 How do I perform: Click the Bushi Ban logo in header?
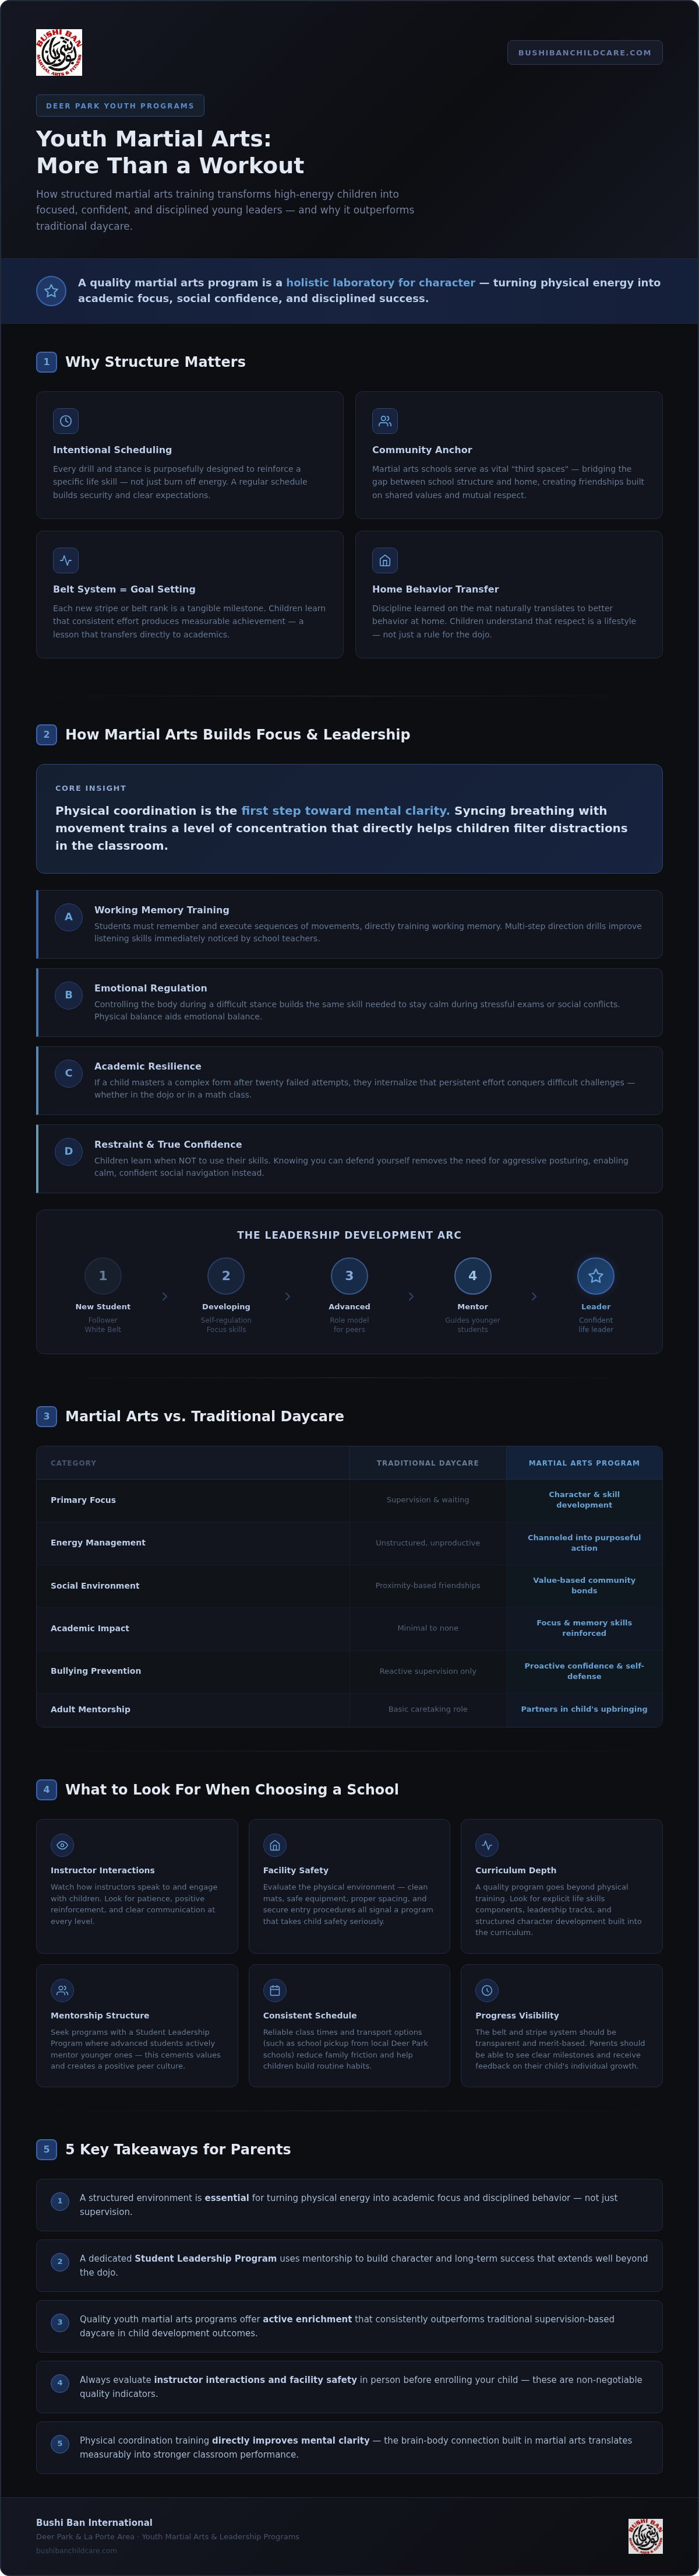(x=59, y=52)
